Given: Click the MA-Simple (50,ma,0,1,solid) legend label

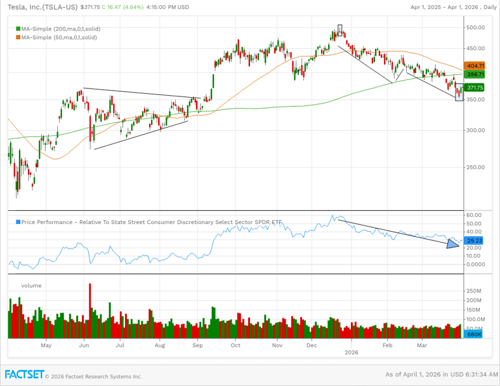Looking at the screenshot, I should pos(59,38).
